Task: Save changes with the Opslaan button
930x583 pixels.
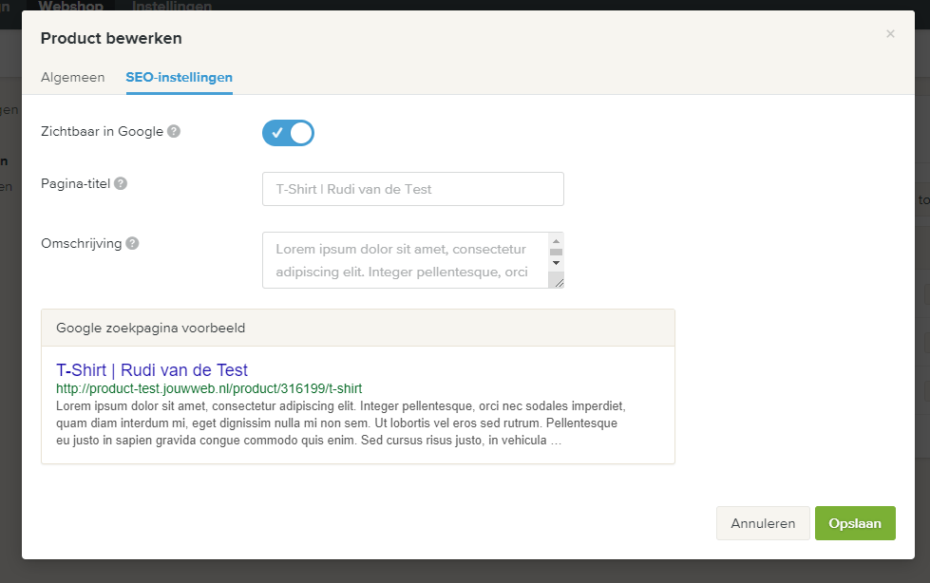Action: point(854,522)
